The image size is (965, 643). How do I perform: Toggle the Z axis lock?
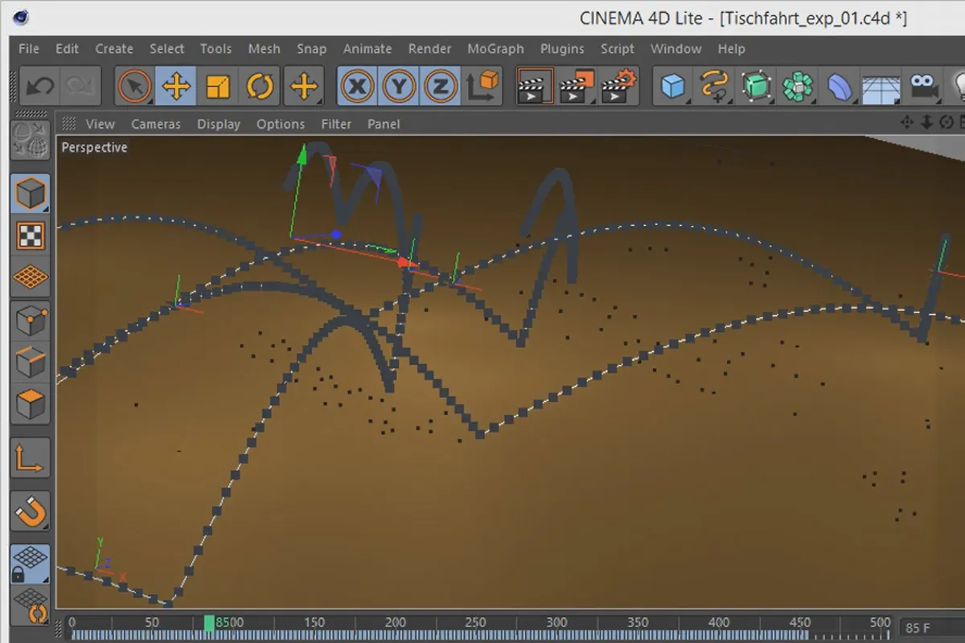coord(440,86)
